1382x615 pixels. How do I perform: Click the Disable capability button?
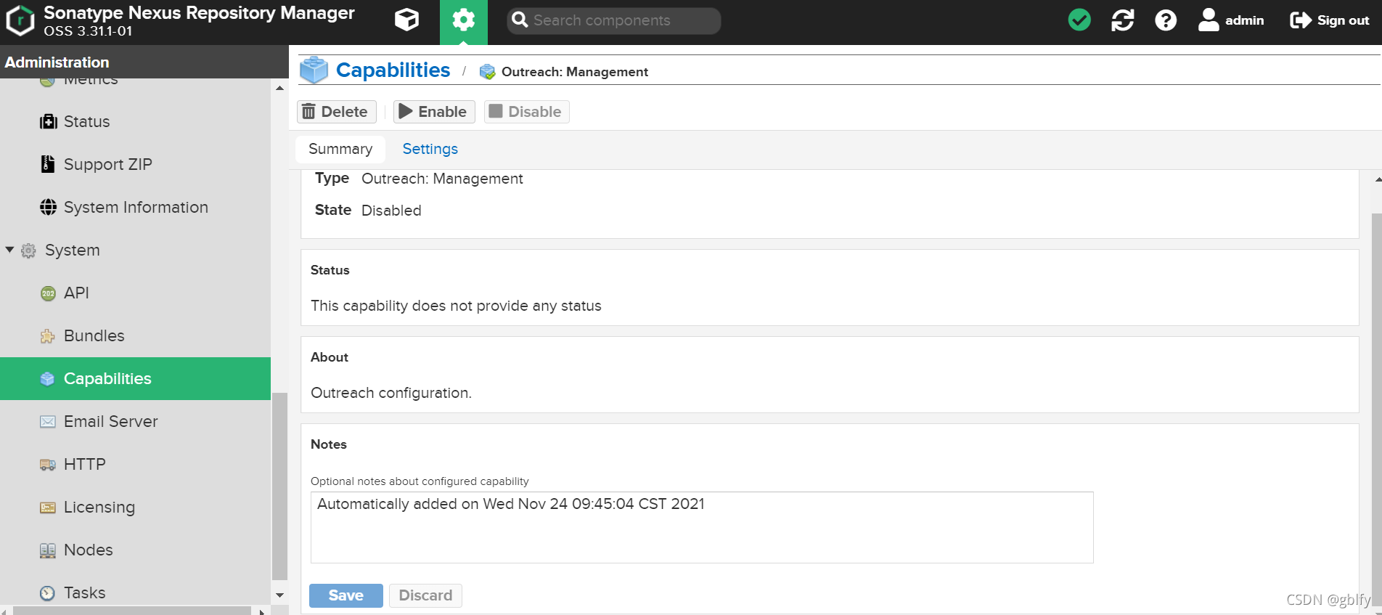(526, 112)
